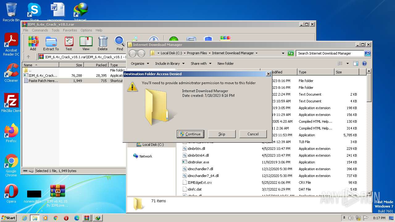Change view with the Explorer view icon
Screen dimensions: 395x222
(x=340, y=64)
